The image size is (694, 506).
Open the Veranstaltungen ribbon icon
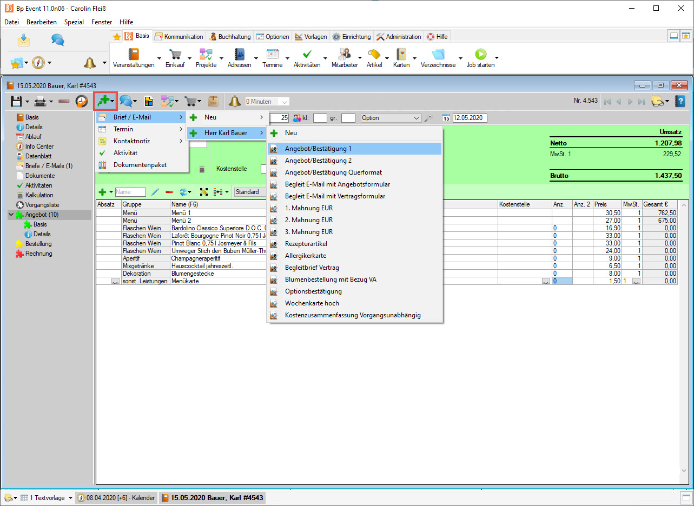pyautogui.click(x=133, y=55)
